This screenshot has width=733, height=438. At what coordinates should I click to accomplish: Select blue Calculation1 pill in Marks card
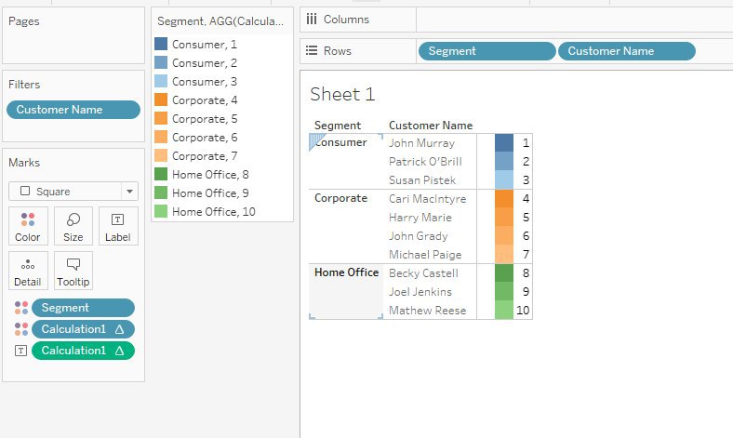(83, 329)
